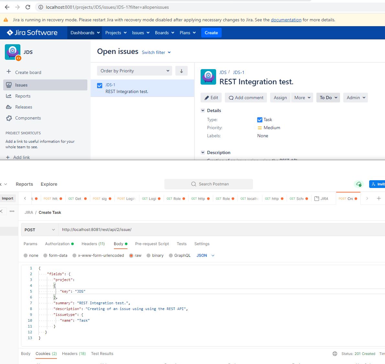
Task: Open the Switch filter dropdown
Action: pos(156,52)
